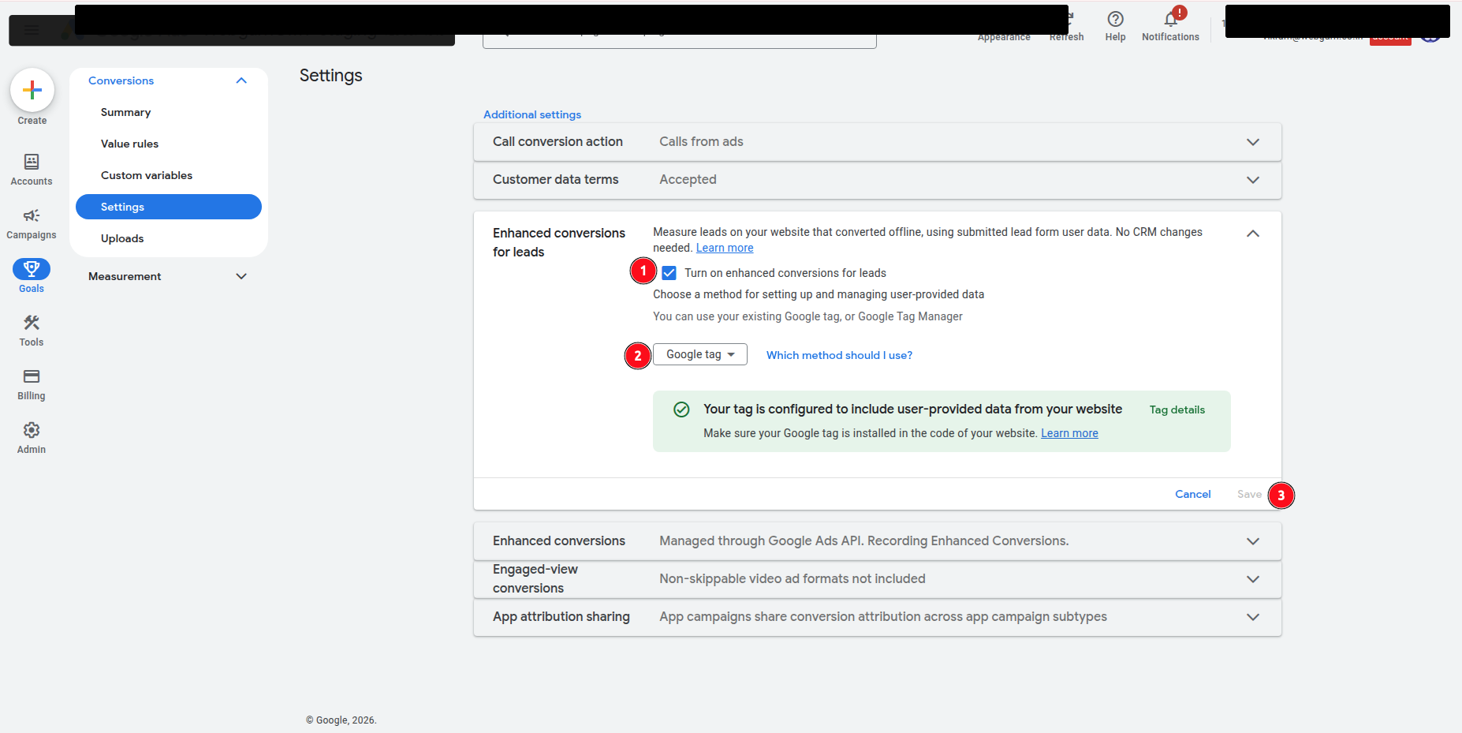Click the Settings page heading
The image size is (1462, 733).
click(x=330, y=76)
